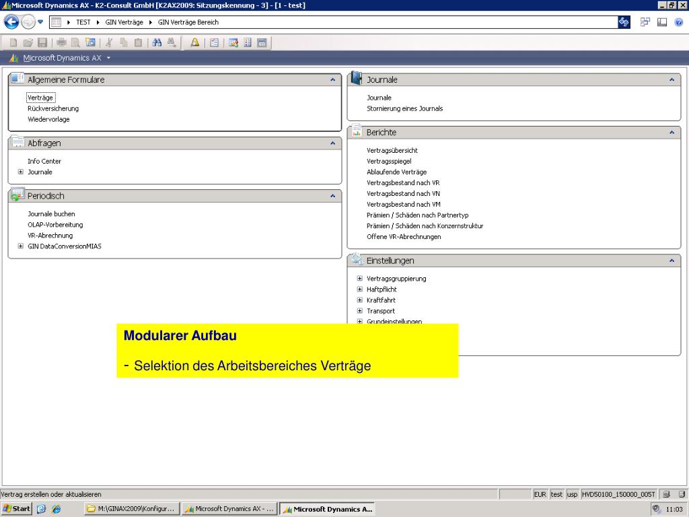
Task: Click the Copy toolbar icon
Action: pos(124,42)
